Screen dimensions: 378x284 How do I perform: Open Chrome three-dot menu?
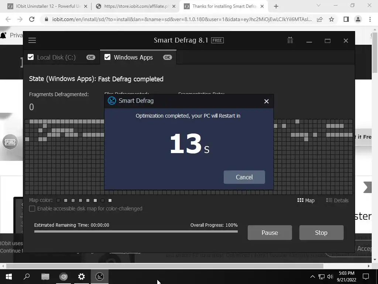point(370,19)
